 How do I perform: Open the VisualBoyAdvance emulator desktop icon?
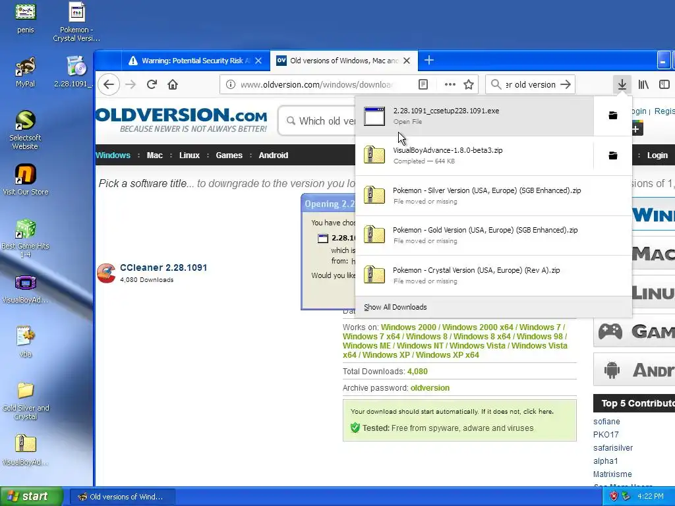(x=26, y=289)
